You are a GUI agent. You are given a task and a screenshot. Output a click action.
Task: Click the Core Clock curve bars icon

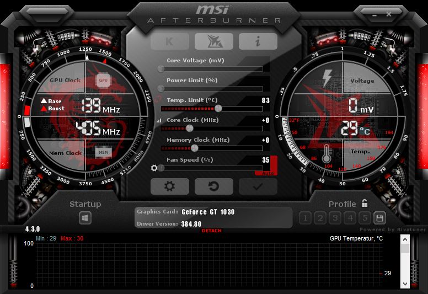click(159, 120)
